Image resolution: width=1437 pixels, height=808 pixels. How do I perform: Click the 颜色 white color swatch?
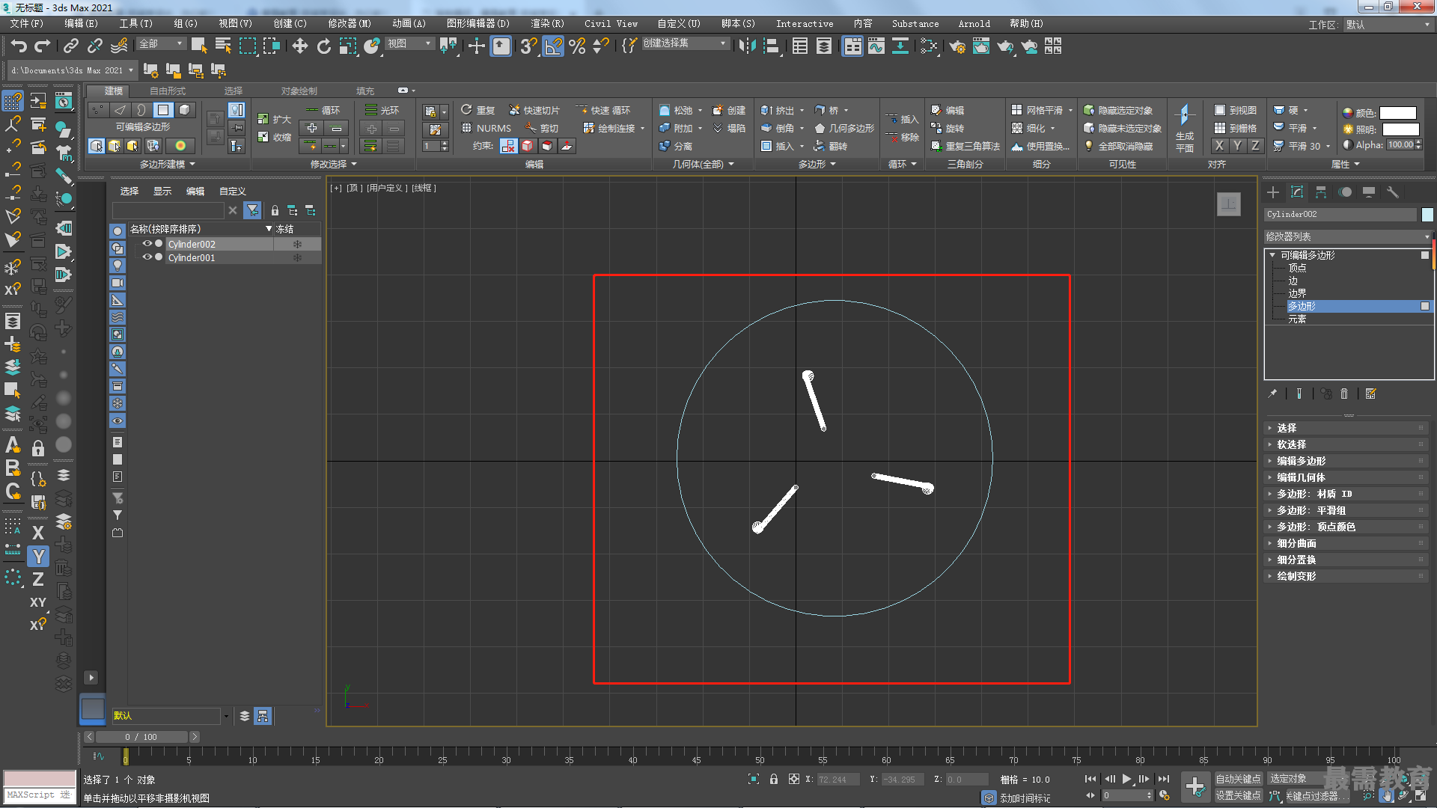pyautogui.click(x=1398, y=113)
